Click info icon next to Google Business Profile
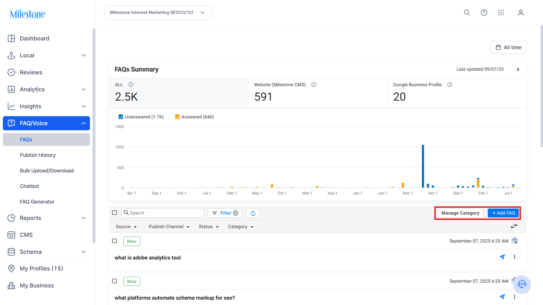The height and width of the screenshot is (305, 543). coord(450,85)
